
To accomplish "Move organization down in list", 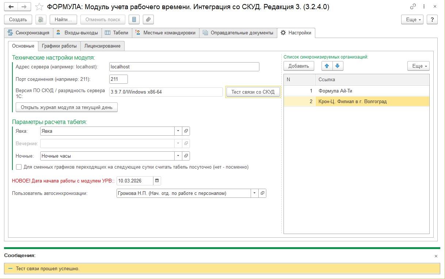I will 337,66.
